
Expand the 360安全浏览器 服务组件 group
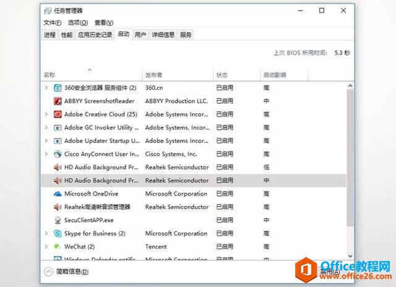click(46, 88)
